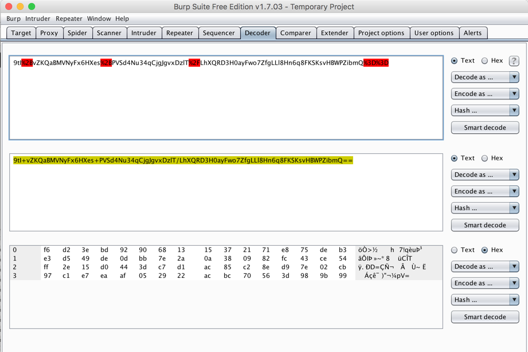Open the User options tab
The height and width of the screenshot is (352, 528).
[434, 33]
